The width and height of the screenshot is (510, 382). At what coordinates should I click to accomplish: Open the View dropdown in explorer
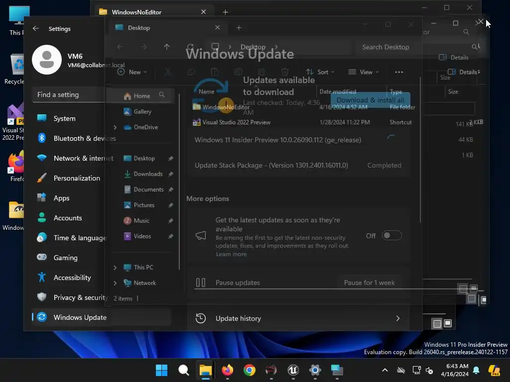point(363,72)
